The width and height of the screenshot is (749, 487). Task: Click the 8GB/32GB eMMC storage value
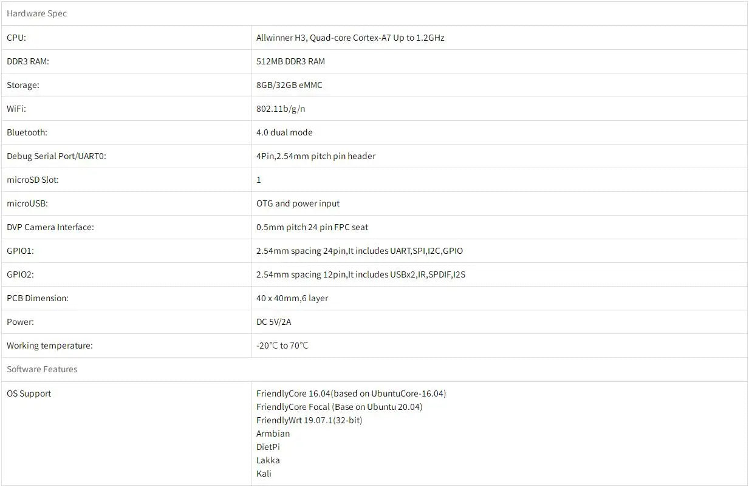(289, 85)
